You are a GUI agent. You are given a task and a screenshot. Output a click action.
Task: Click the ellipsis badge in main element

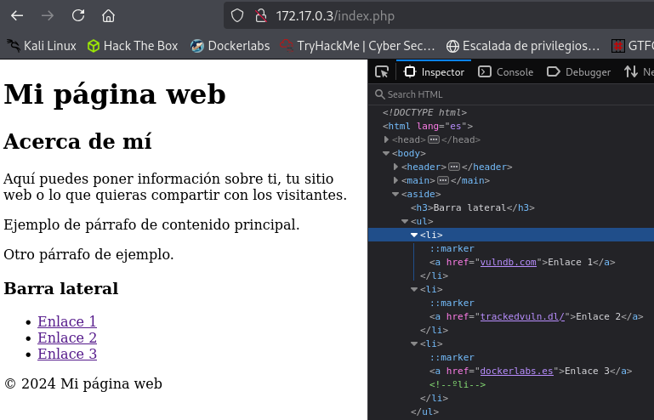[x=443, y=180]
